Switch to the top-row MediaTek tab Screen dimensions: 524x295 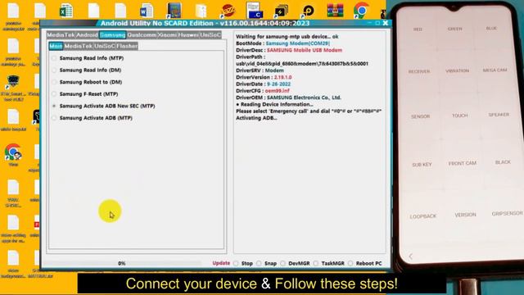tap(61, 34)
